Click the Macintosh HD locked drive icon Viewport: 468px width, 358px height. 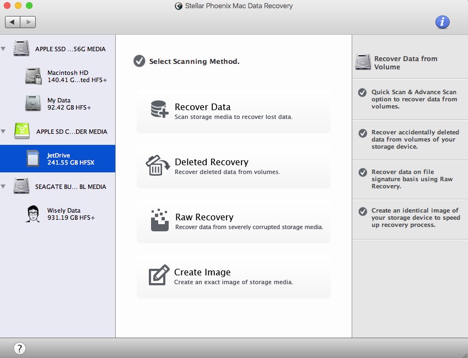34,76
